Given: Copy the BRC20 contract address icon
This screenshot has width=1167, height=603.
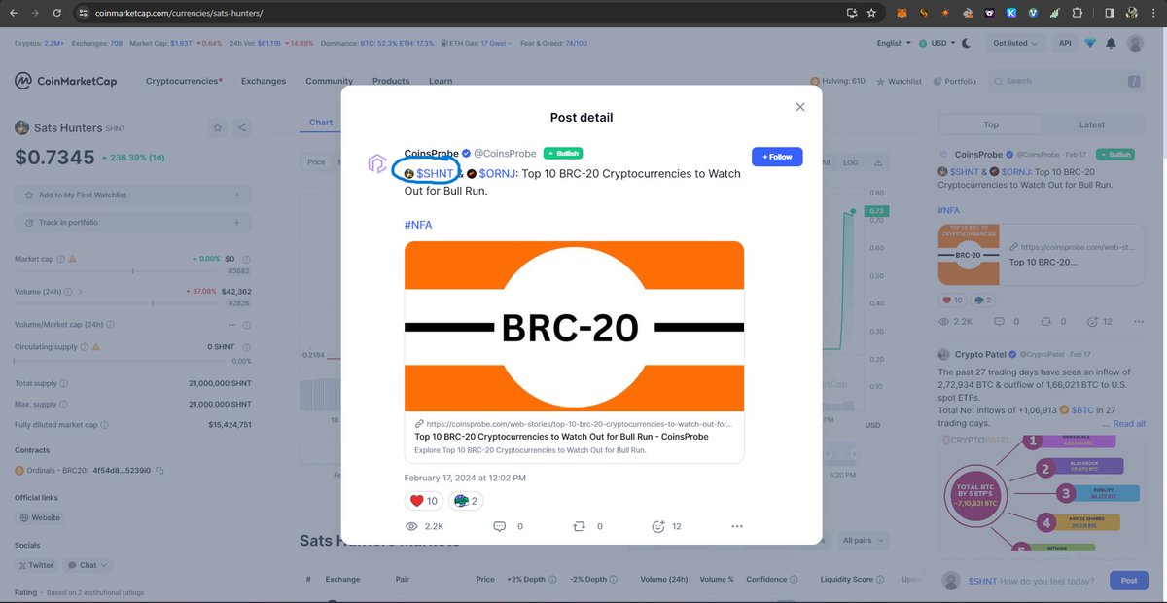Looking at the screenshot, I should [x=160, y=471].
